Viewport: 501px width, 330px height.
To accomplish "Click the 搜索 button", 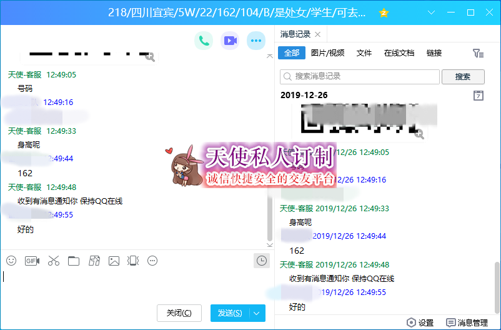I will point(463,77).
